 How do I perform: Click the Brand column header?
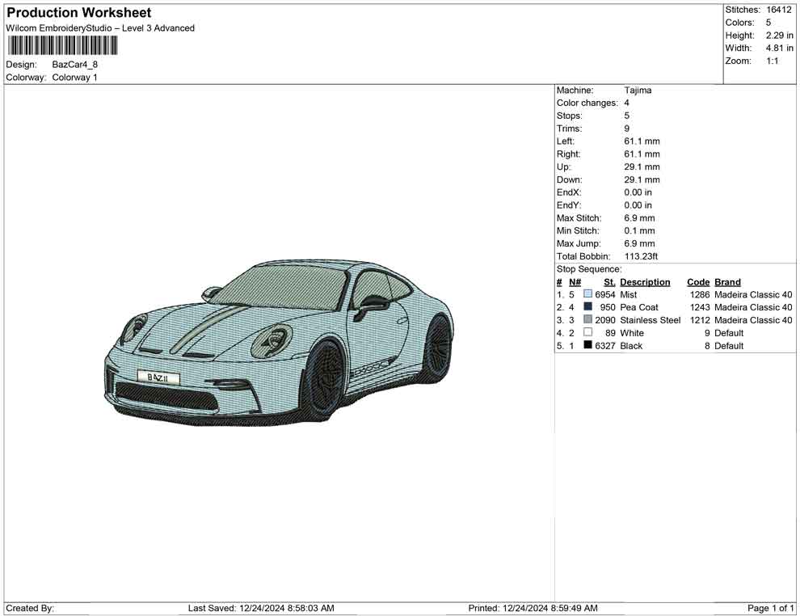pyautogui.click(x=727, y=282)
